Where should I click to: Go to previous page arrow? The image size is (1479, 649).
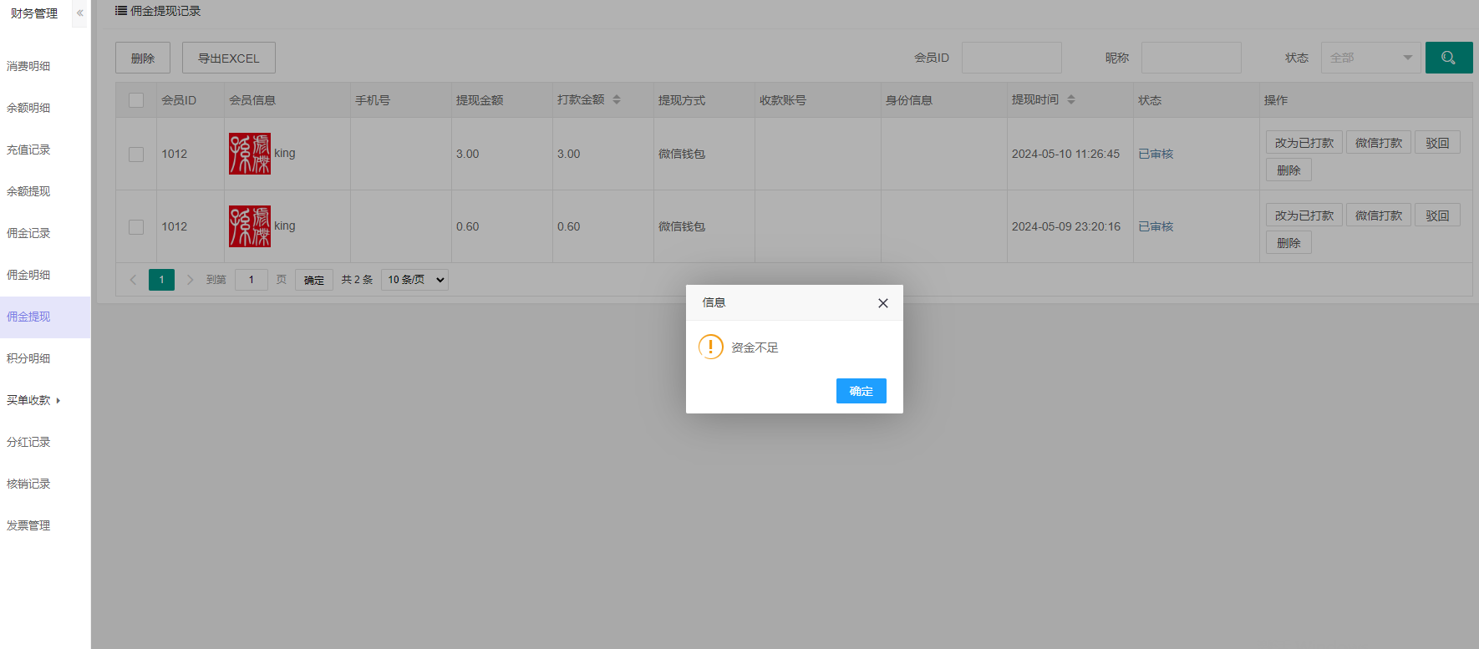point(133,280)
